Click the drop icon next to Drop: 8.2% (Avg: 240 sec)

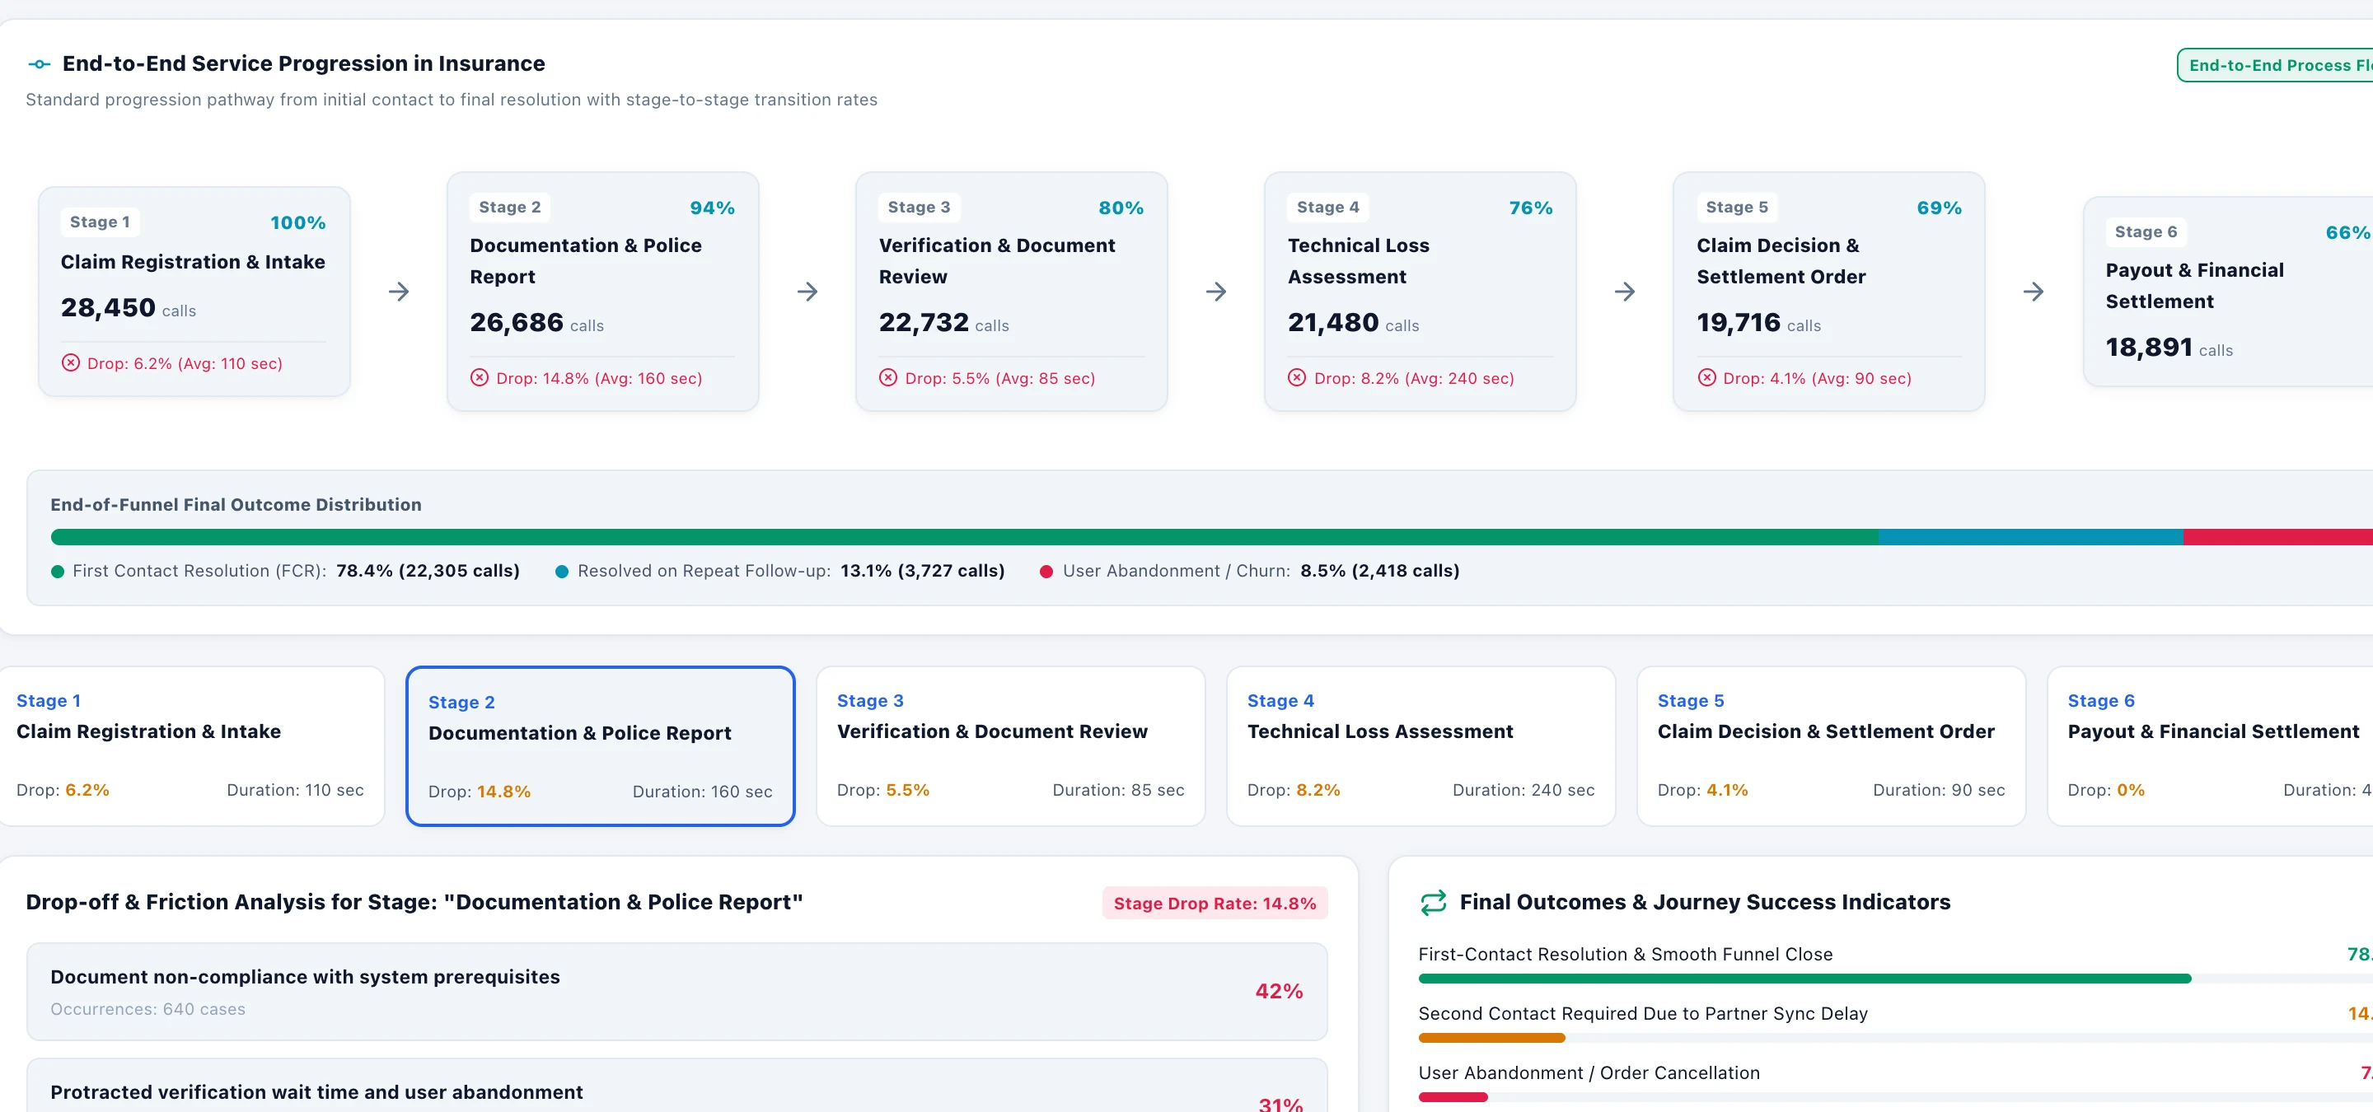click(1297, 377)
